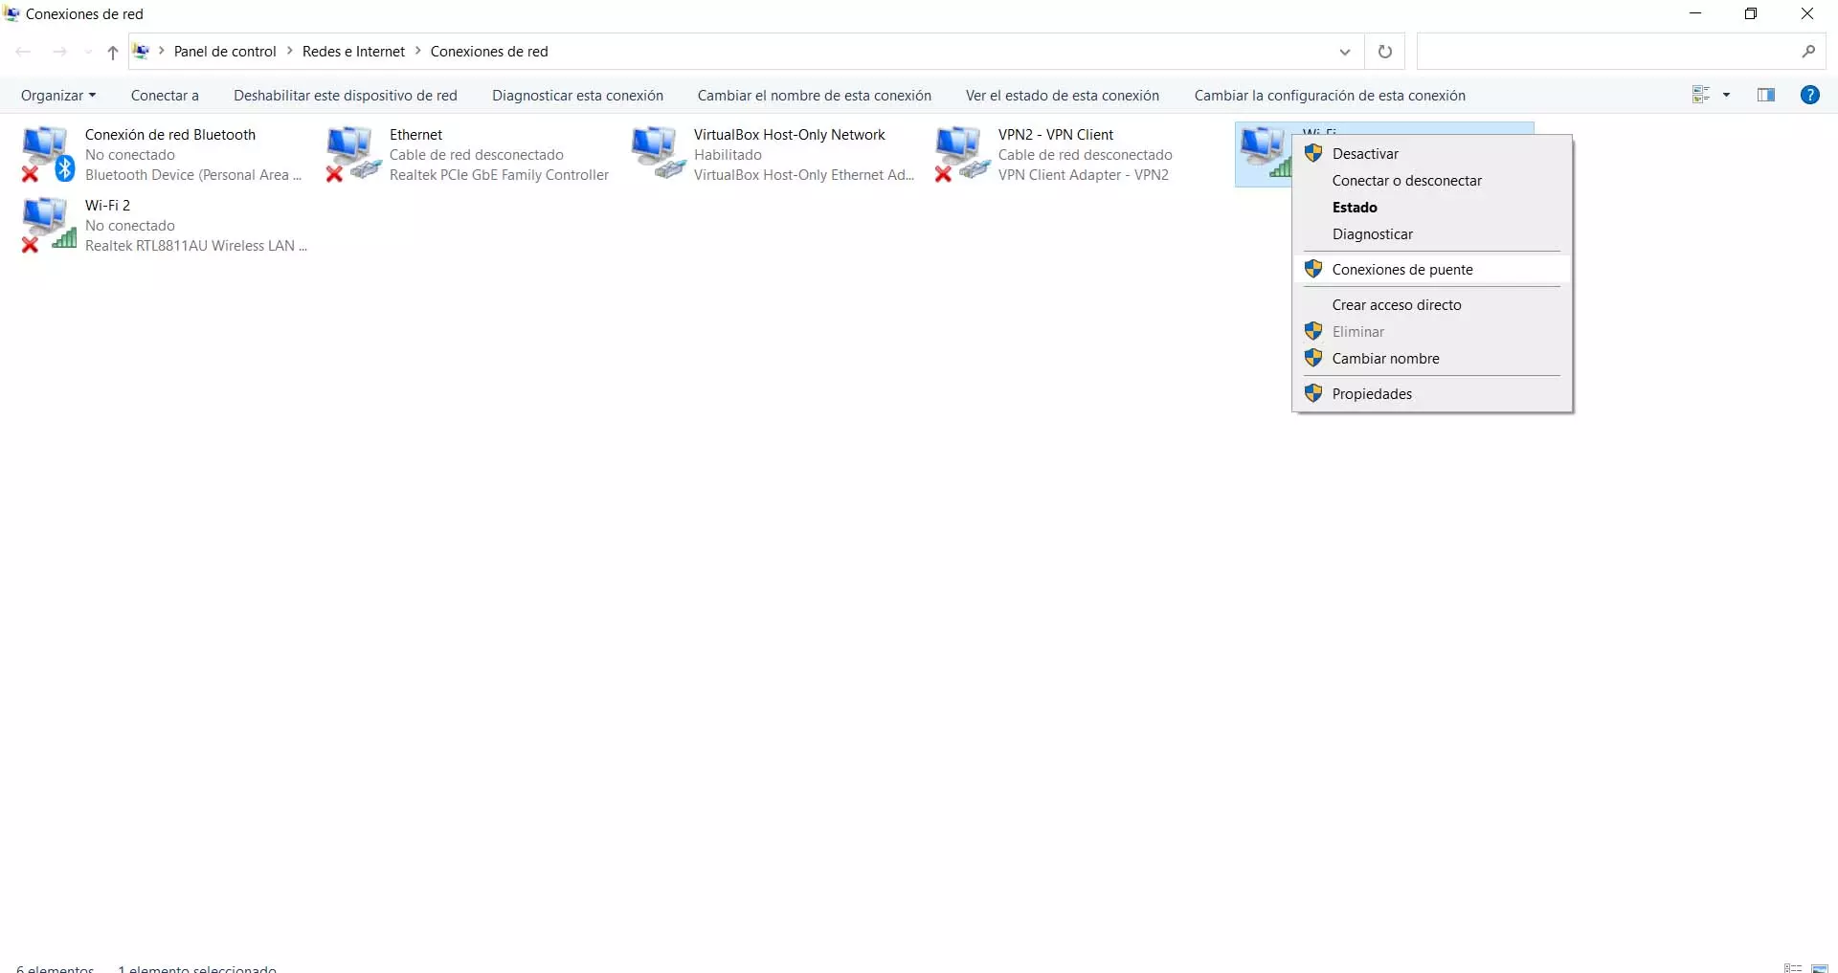This screenshot has width=1838, height=973.
Task: Expand chevron after Redes e Internet
Action: point(418,51)
